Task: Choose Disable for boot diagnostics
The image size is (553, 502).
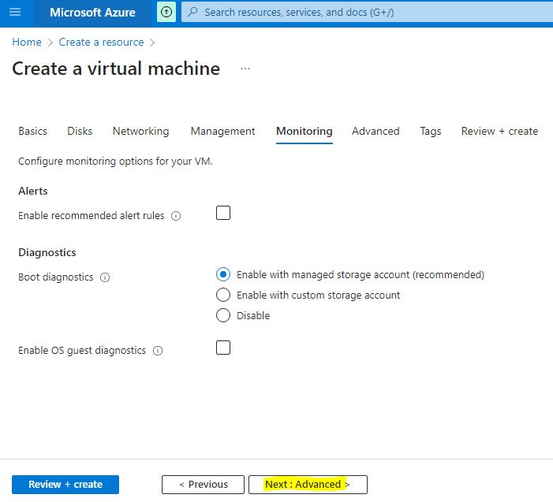Action: click(223, 315)
